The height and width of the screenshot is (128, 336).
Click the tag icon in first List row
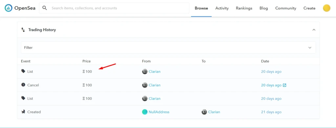click(x=23, y=71)
